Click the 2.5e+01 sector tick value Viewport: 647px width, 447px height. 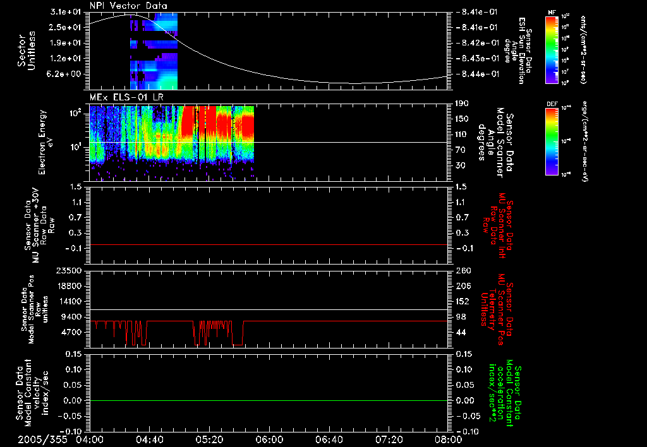tap(66, 27)
